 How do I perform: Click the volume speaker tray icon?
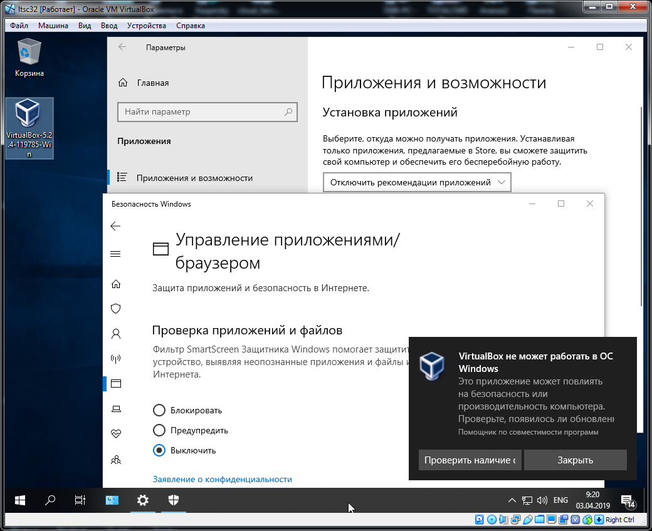(542, 500)
